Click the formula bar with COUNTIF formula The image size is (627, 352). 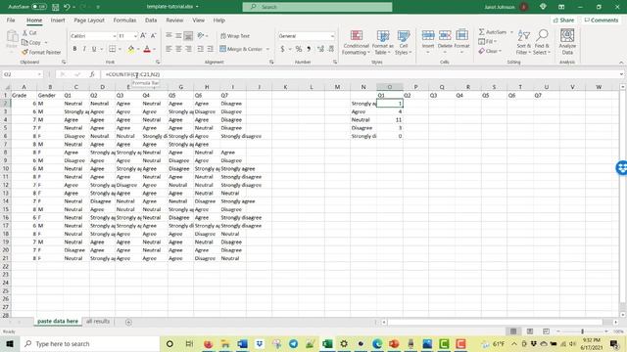pos(360,74)
